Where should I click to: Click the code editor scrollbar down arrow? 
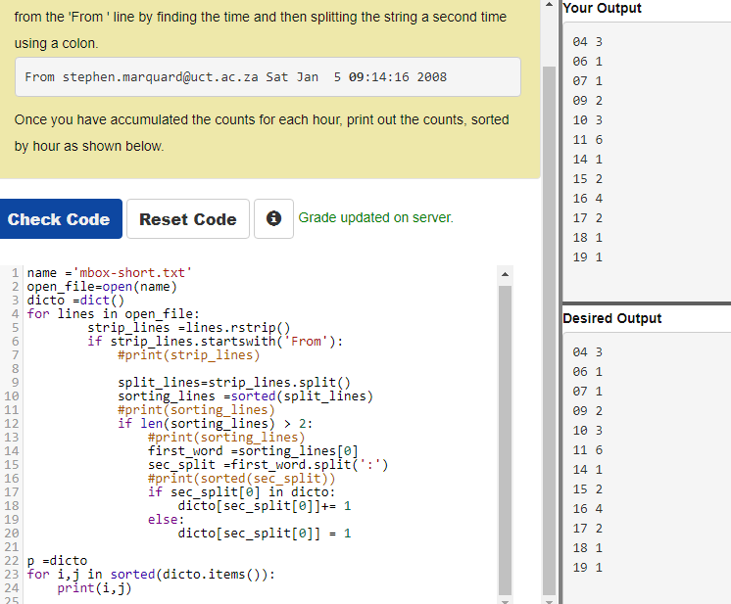click(x=505, y=600)
